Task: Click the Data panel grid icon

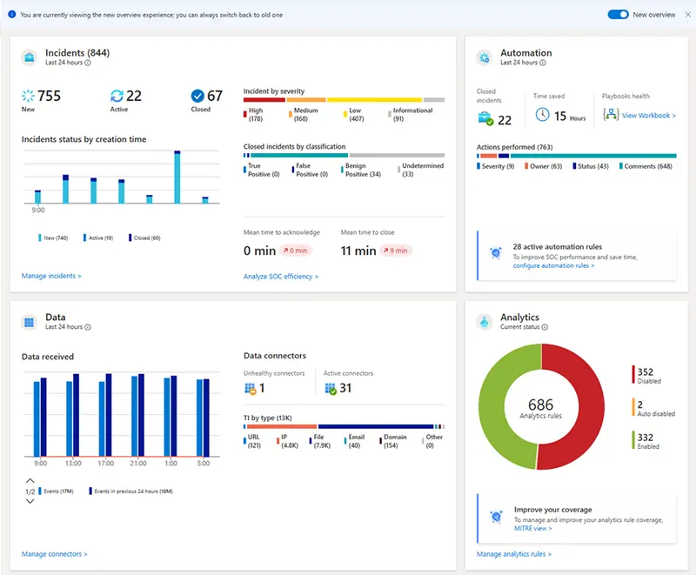Action: click(x=29, y=320)
